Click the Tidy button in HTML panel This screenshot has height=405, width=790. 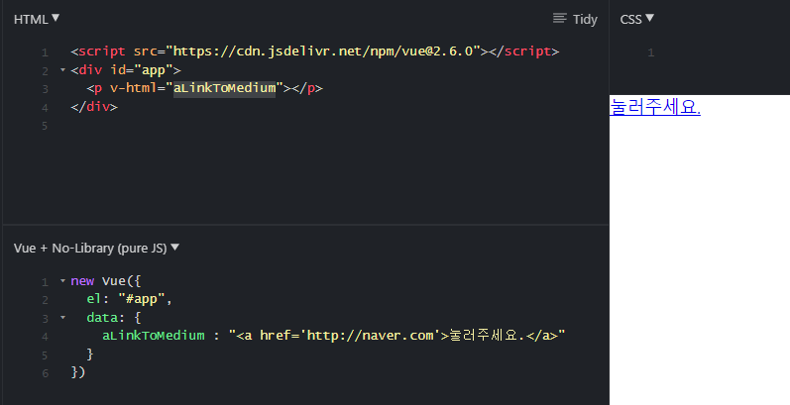575,19
